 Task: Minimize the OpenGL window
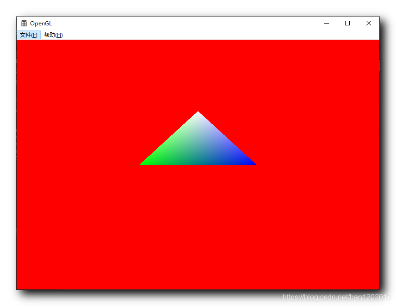pos(327,23)
